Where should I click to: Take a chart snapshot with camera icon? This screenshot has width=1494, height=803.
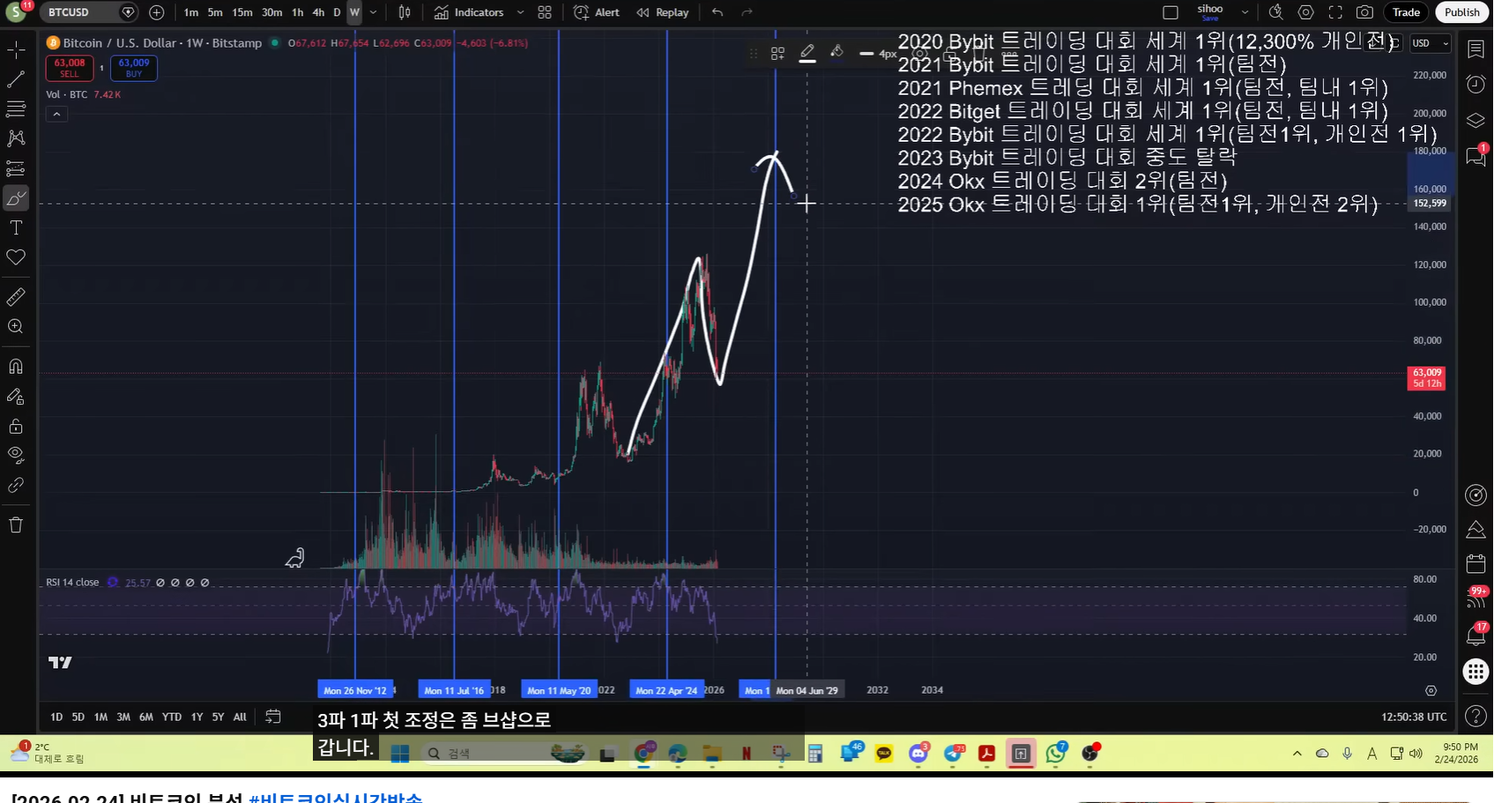pyautogui.click(x=1364, y=12)
